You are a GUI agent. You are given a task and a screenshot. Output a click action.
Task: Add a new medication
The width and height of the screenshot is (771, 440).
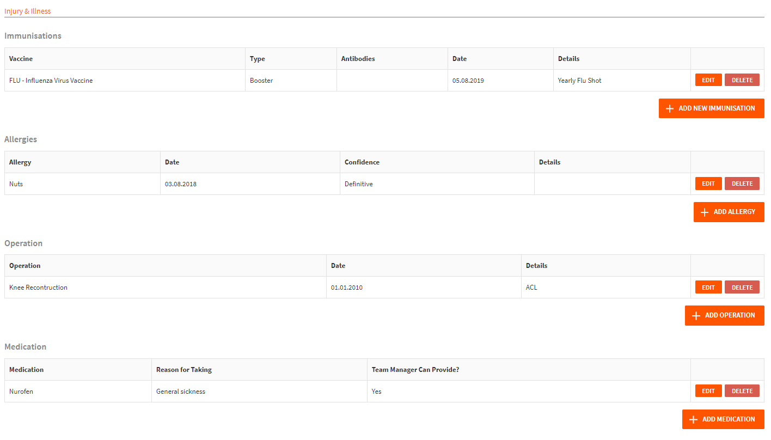pyautogui.click(x=723, y=419)
